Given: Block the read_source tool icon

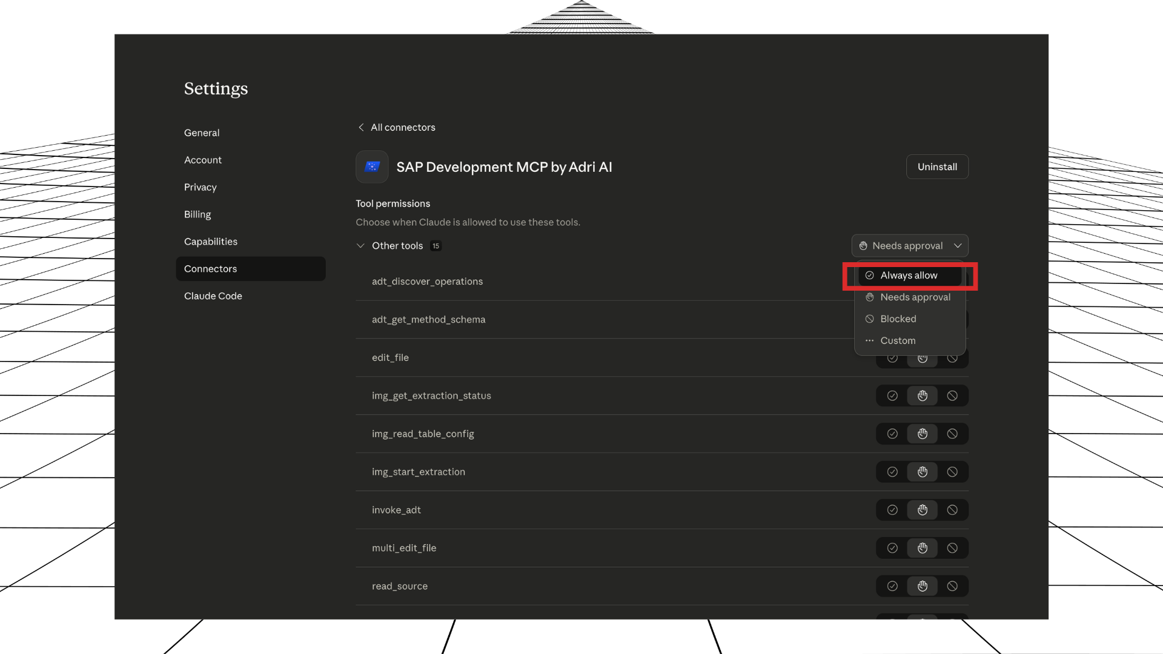Looking at the screenshot, I should 952,586.
